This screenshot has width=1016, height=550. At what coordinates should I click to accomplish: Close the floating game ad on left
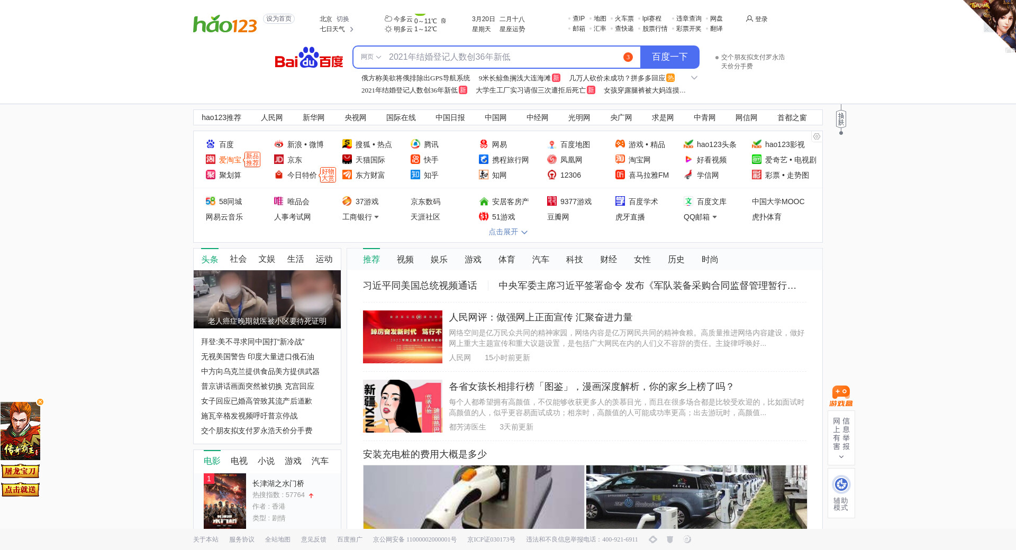(x=40, y=402)
